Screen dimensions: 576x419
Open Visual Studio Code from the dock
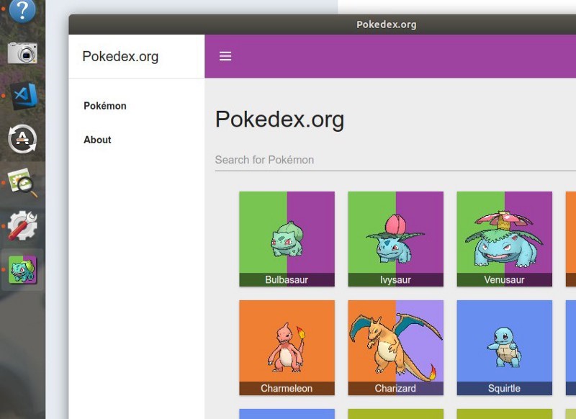click(x=24, y=96)
